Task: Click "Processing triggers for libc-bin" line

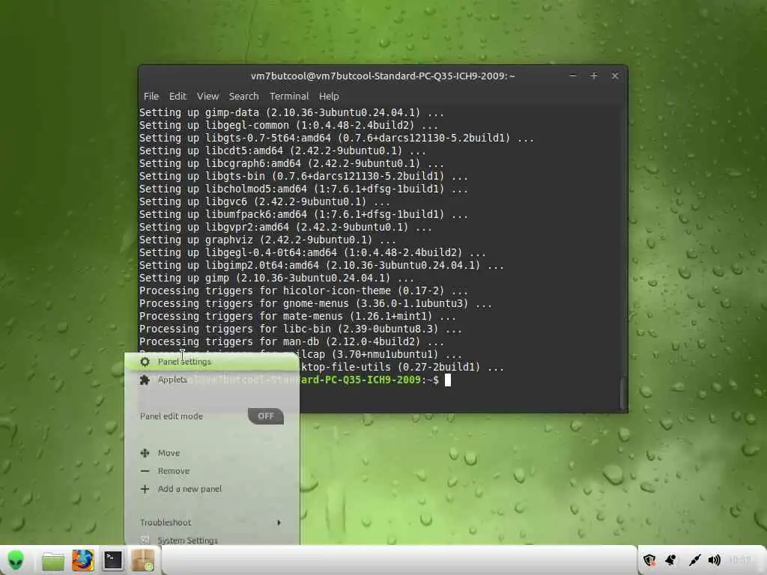Action: (x=300, y=329)
